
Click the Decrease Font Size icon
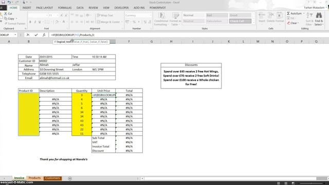66,15
